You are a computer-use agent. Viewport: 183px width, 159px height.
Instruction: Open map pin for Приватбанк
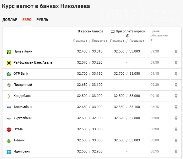click(x=176, y=52)
